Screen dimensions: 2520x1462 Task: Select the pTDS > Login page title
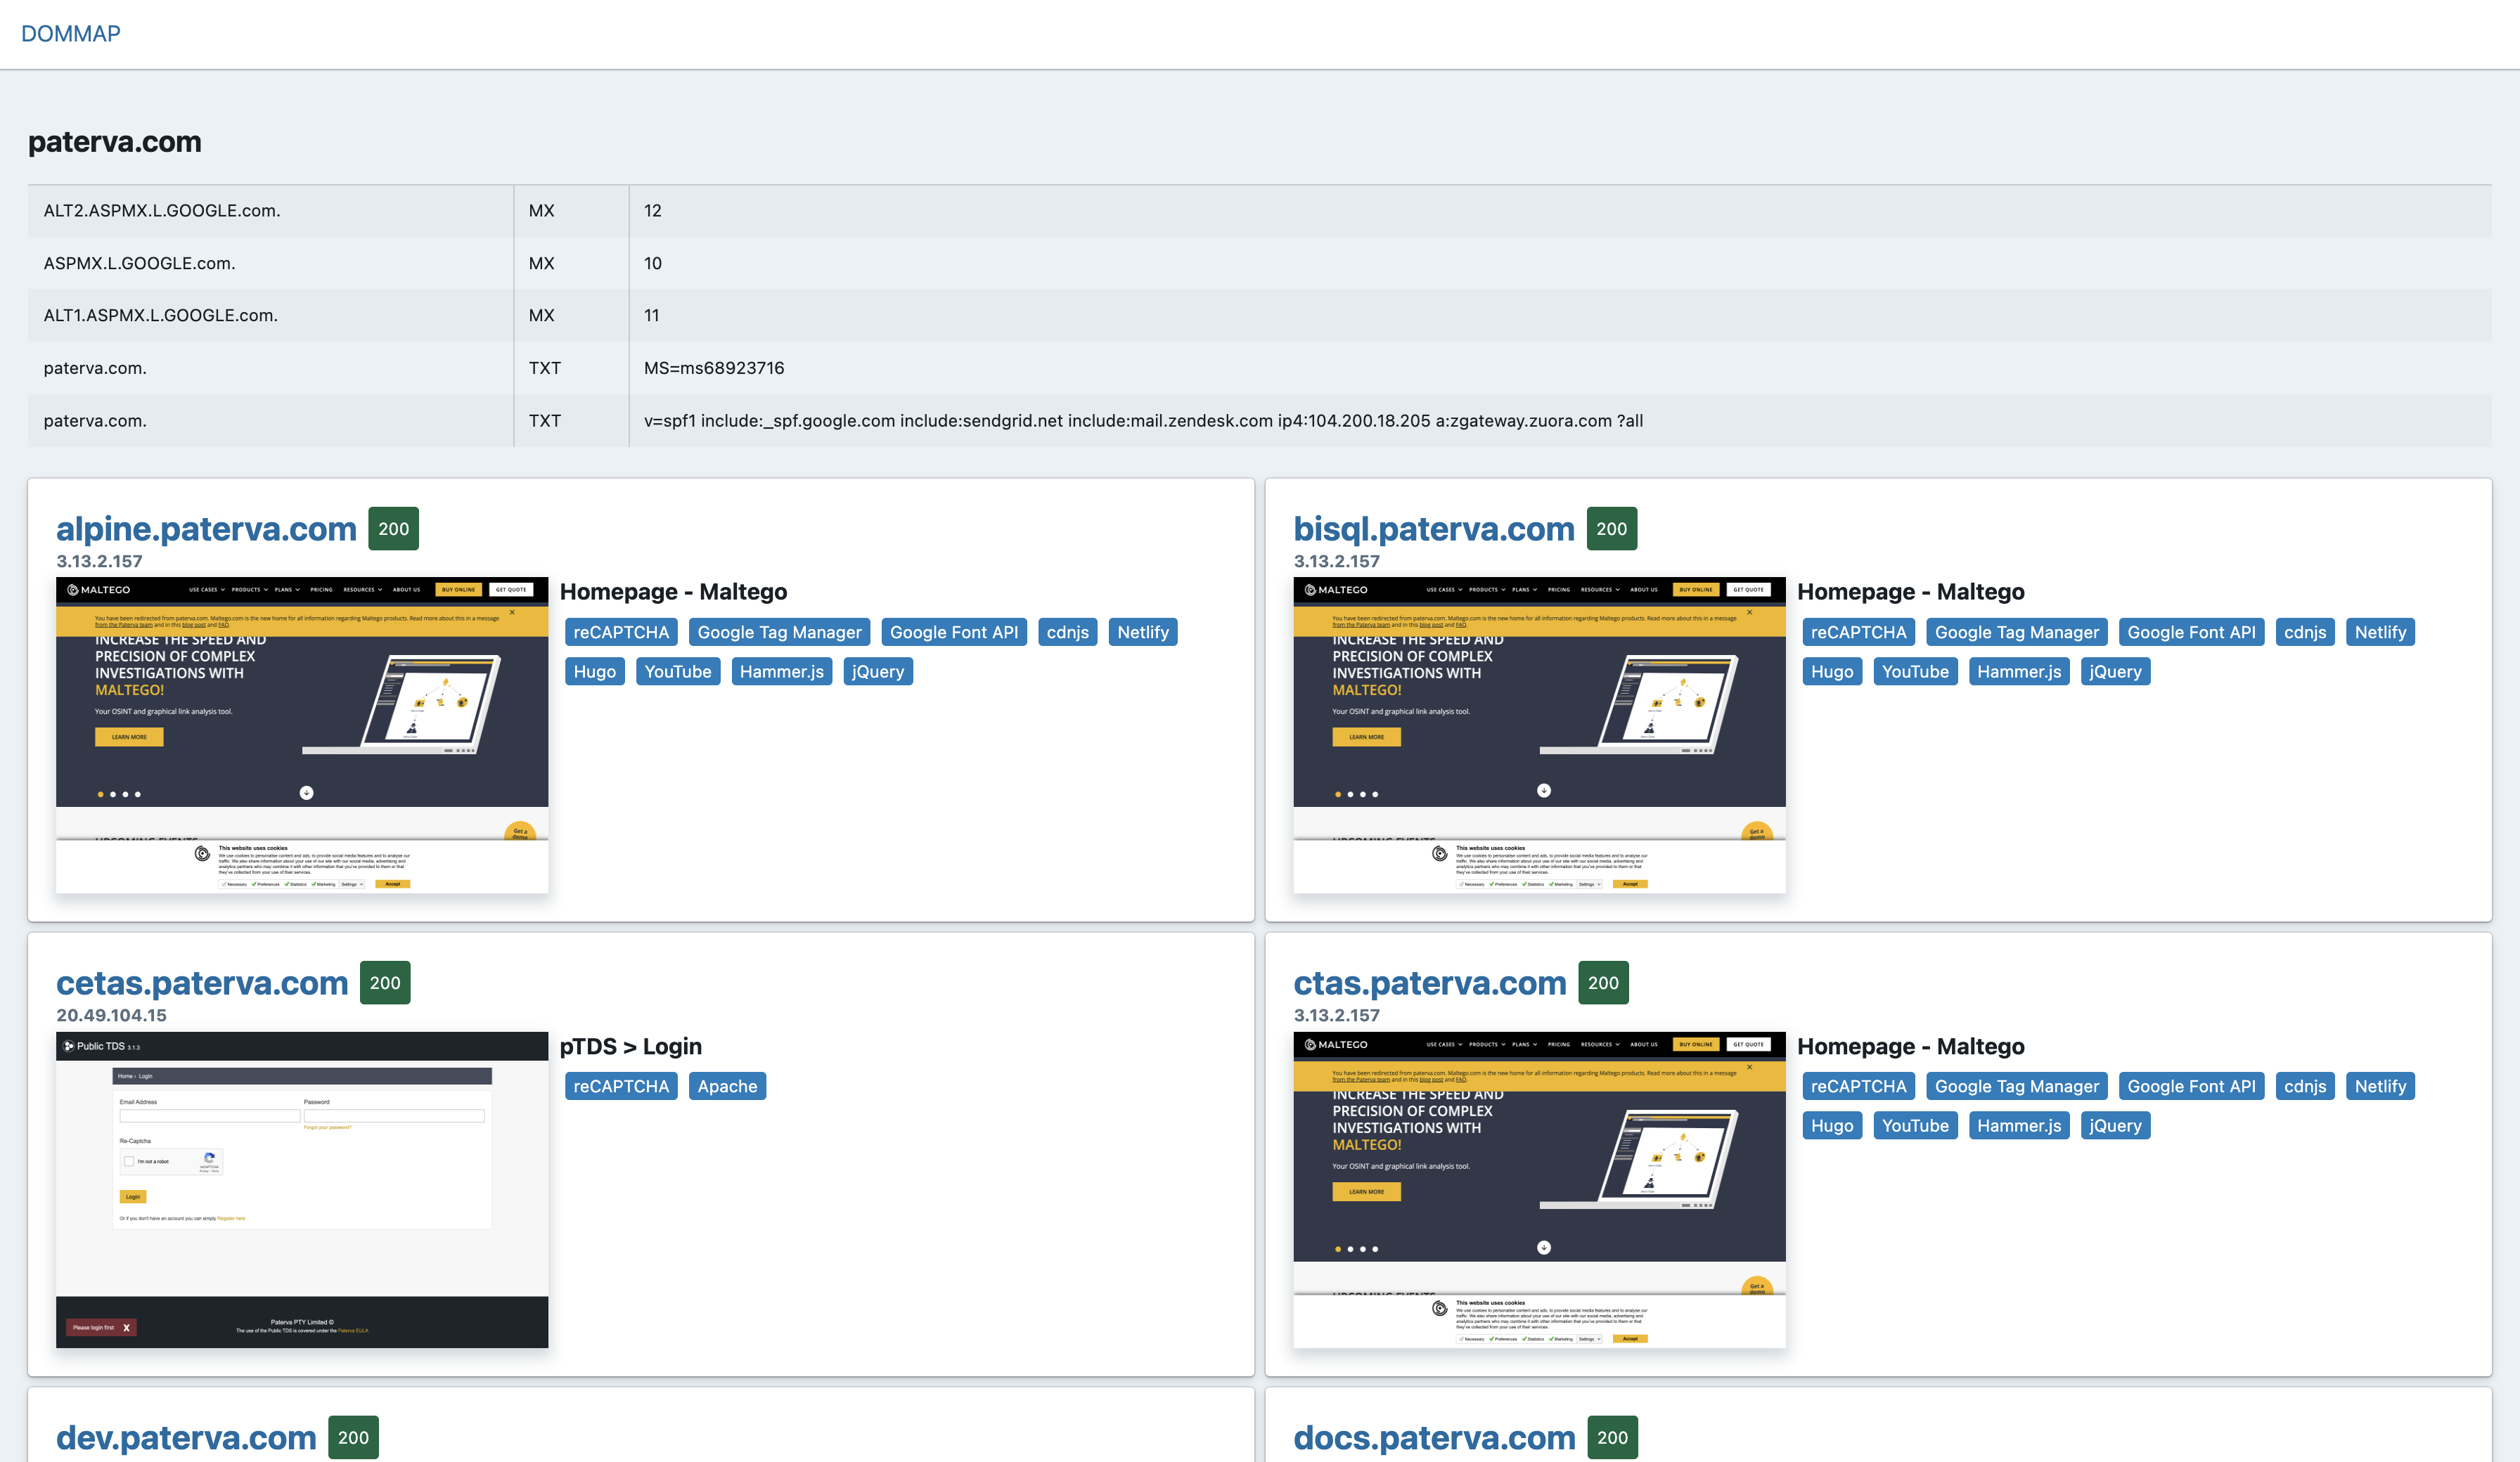click(631, 1046)
